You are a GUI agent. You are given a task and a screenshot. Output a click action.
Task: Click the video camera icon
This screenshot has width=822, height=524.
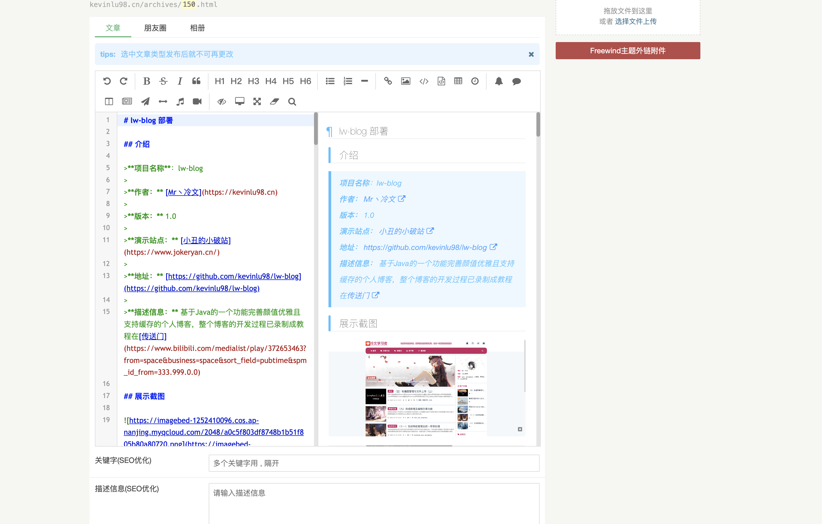[x=197, y=102]
